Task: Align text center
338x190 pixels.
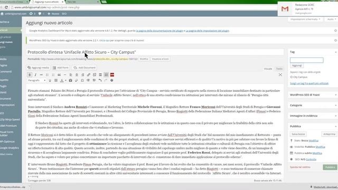Action: click(77, 75)
